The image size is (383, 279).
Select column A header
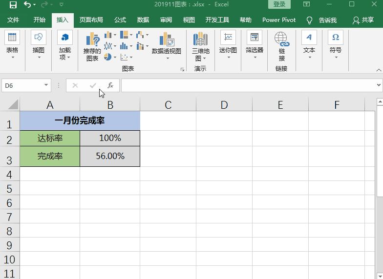(x=50, y=105)
